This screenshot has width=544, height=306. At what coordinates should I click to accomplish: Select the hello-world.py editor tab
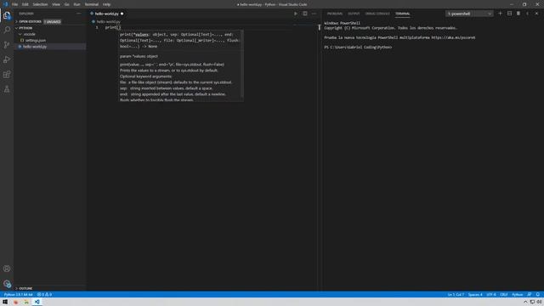(x=107, y=14)
